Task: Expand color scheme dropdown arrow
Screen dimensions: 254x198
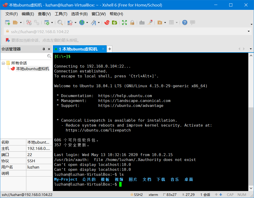Action: coord(75,23)
